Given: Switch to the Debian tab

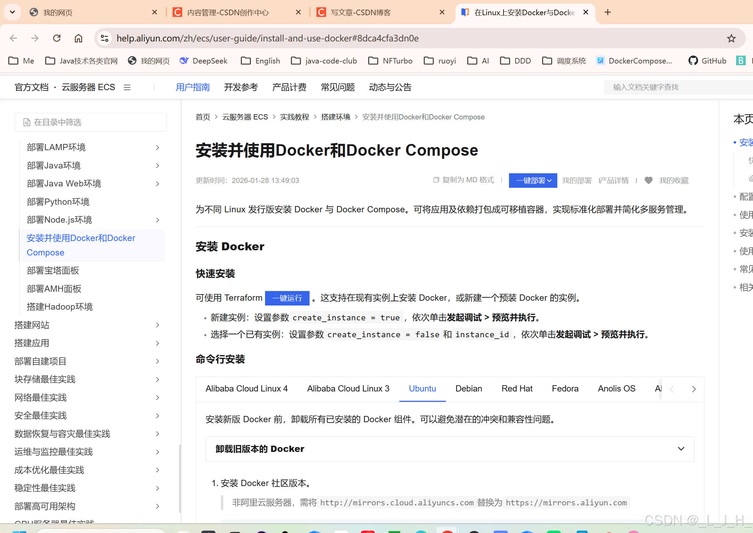Looking at the screenshot, I should tap(468, 389).
